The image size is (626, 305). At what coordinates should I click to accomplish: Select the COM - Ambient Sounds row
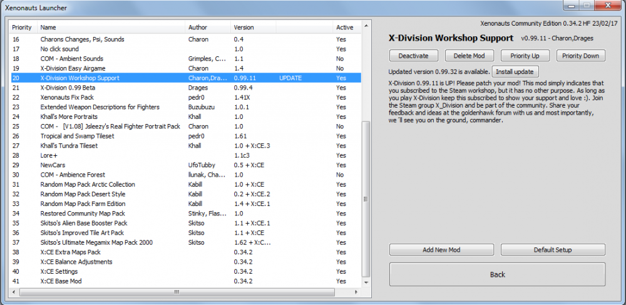(x=186, y=59)
